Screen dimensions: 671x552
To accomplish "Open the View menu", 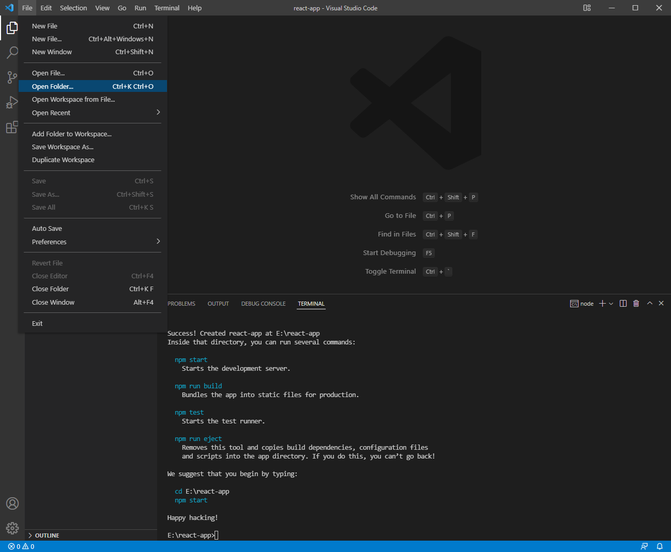I will point(102,8).
